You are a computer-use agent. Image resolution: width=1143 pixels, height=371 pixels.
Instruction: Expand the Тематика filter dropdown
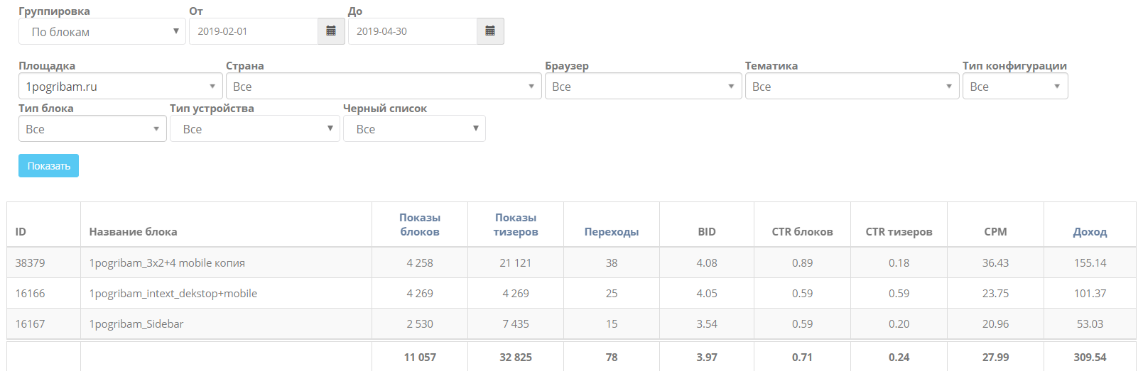click(852, 87)
